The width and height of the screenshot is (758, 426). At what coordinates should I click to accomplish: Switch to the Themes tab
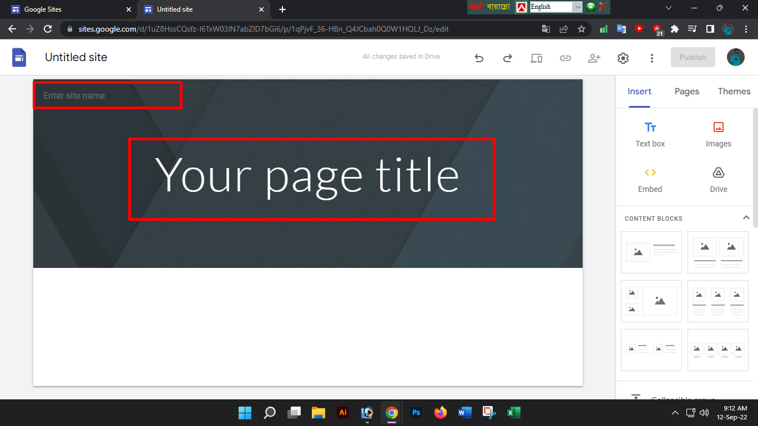[x=734, y=92]
